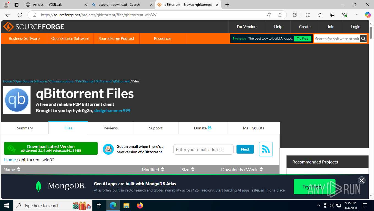This screenshot has height=211, width=374.
Task: Go back in browser
Action: 8,15
